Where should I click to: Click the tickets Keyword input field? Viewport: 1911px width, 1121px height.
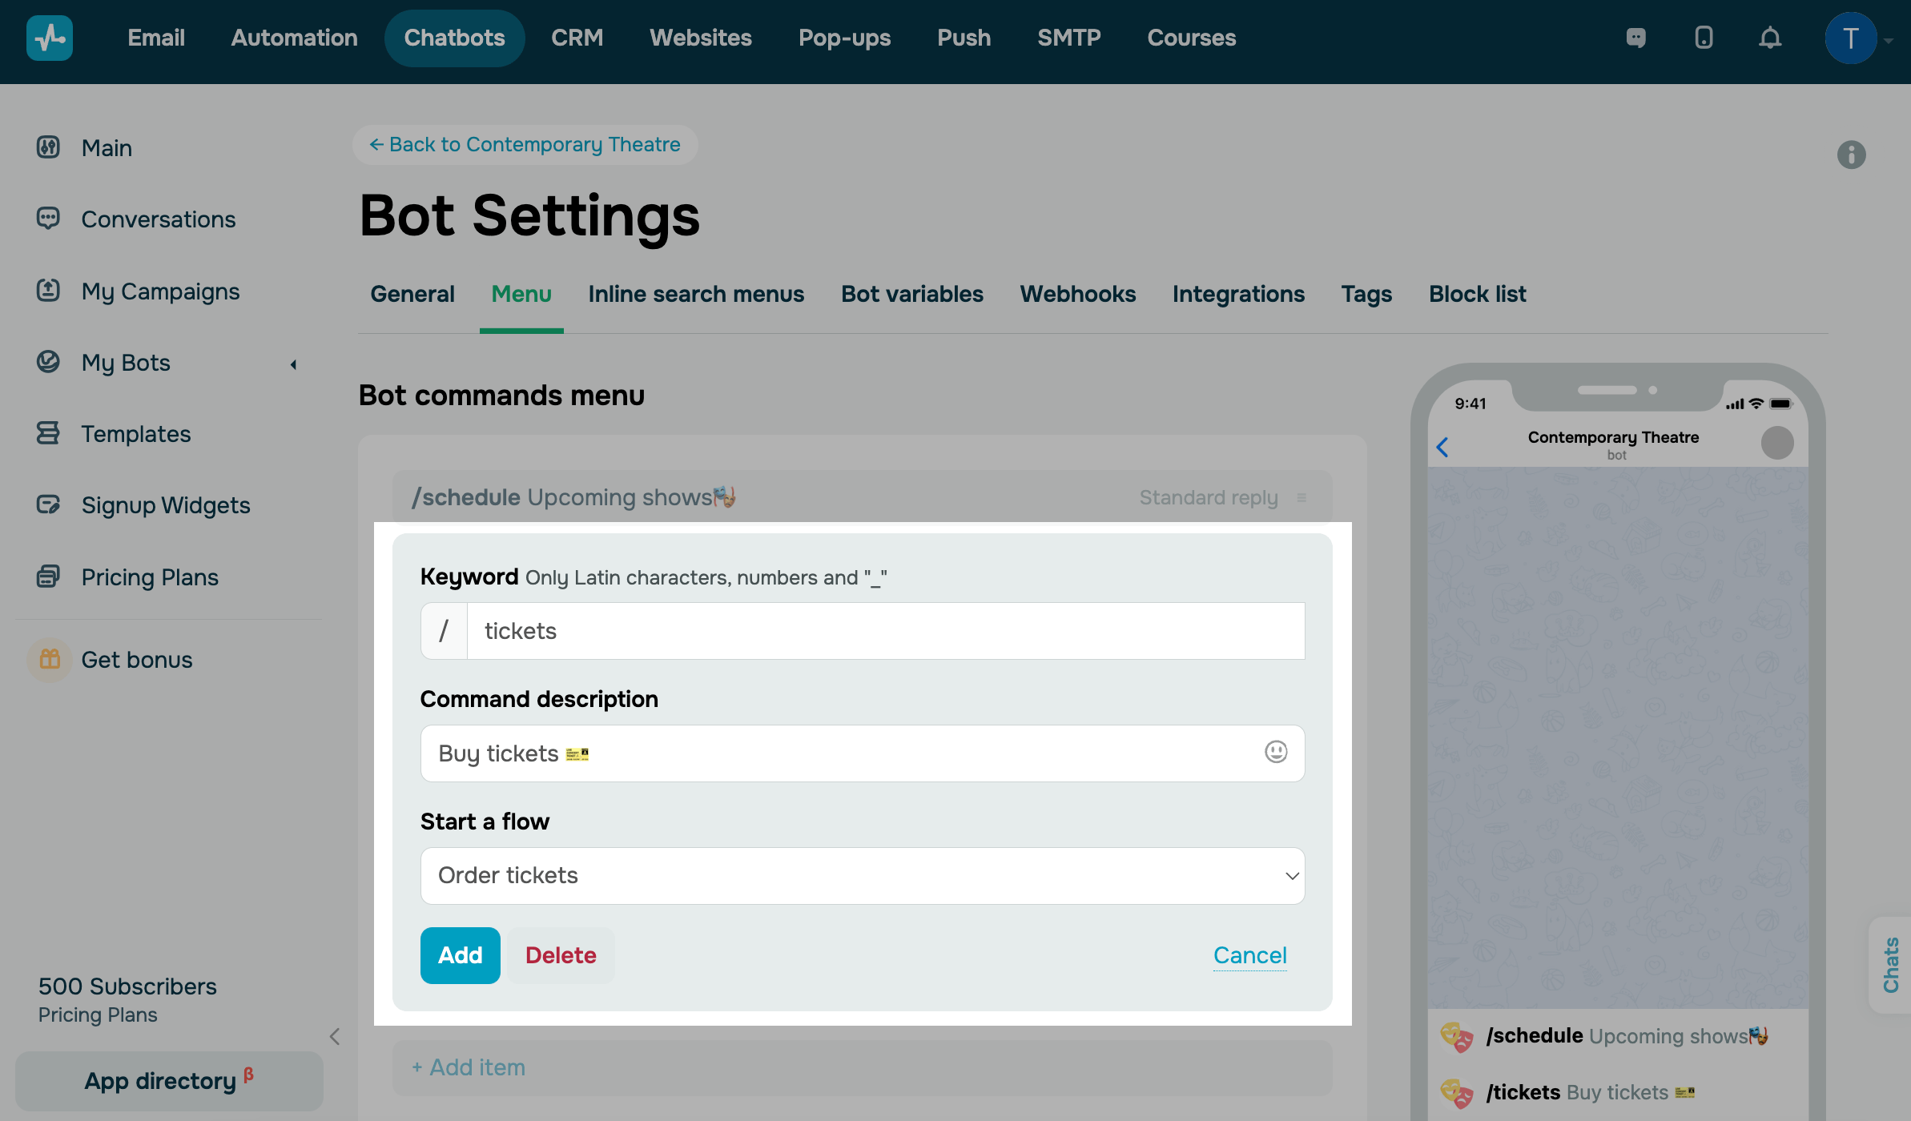885,631
